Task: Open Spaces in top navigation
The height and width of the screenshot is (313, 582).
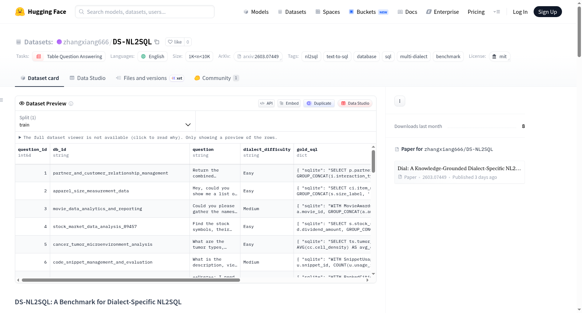Action: [x=327, y=12]
